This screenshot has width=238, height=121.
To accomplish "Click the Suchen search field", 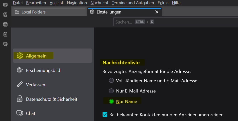I will [175, 22].
